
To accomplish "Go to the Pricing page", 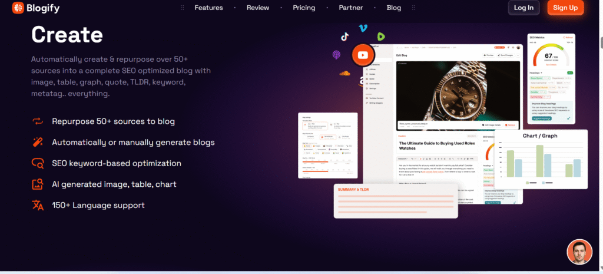I will (304, 8).
